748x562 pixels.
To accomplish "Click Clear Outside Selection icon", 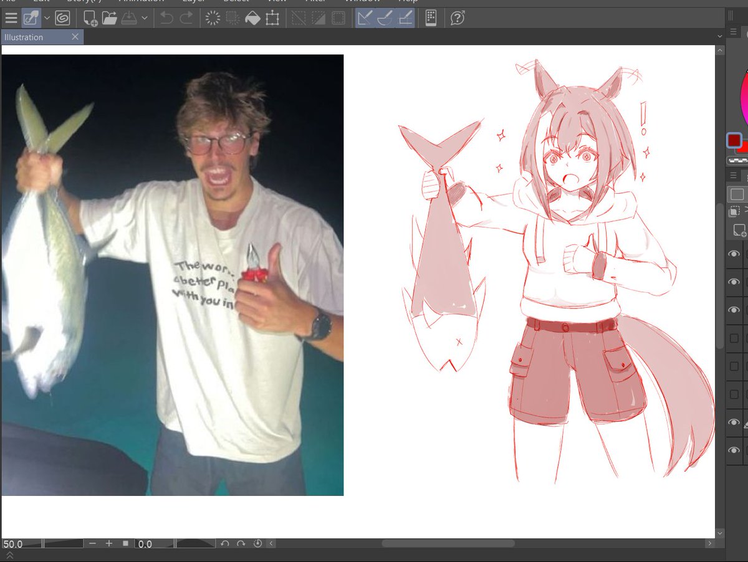I will click(233, 18).
